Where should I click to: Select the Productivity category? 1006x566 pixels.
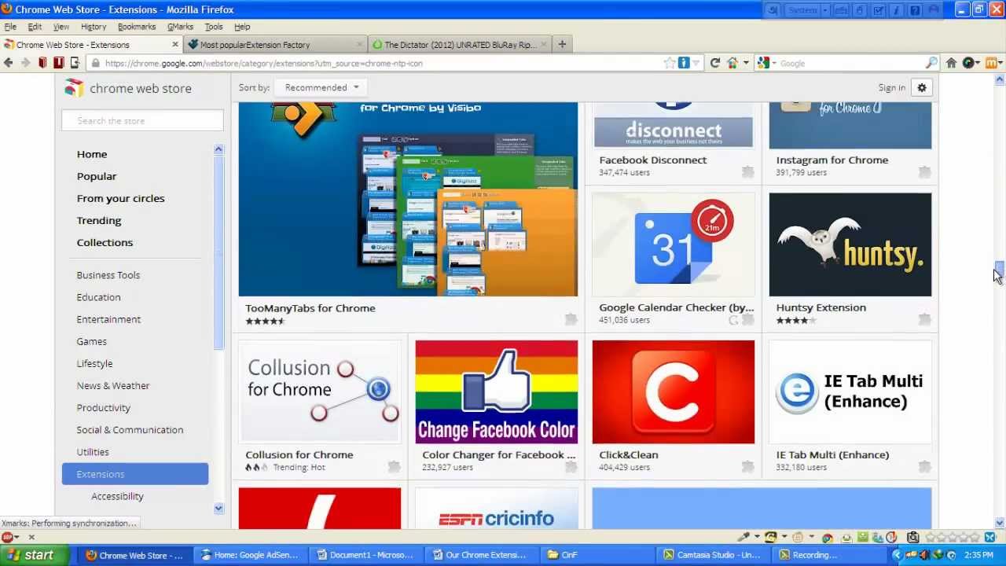point(104,407)
